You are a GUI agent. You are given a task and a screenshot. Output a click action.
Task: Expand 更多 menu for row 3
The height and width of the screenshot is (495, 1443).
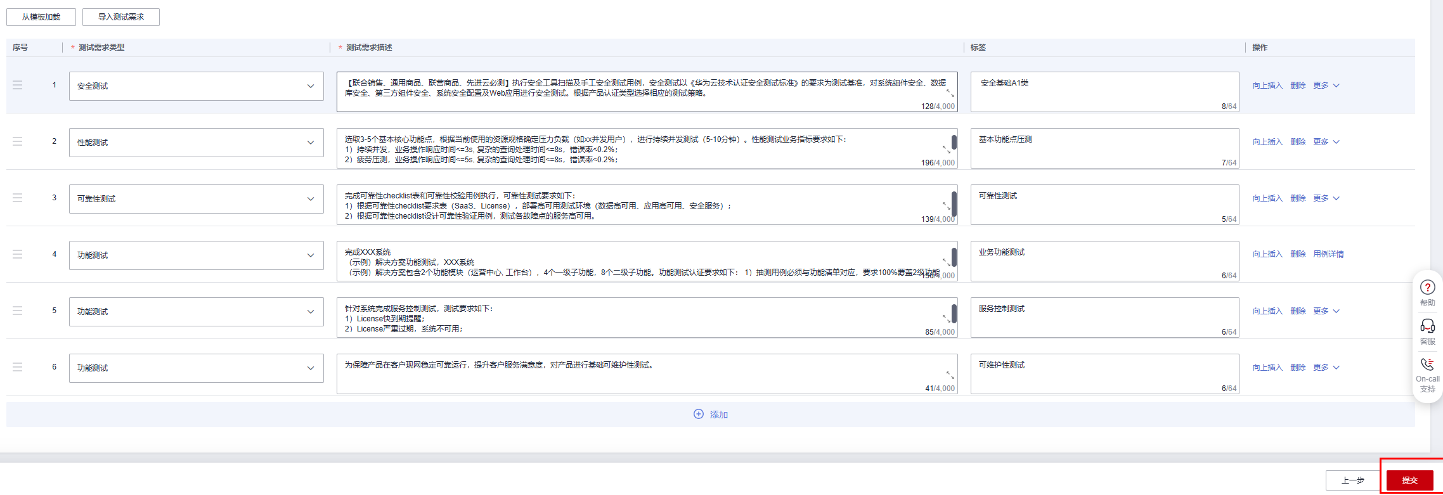pyautogui.click(x=1326, y=198)
